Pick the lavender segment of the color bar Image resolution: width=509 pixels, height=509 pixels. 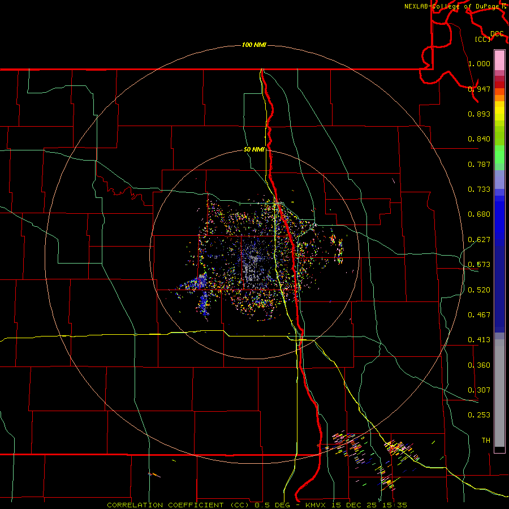[x=499, y=180]
